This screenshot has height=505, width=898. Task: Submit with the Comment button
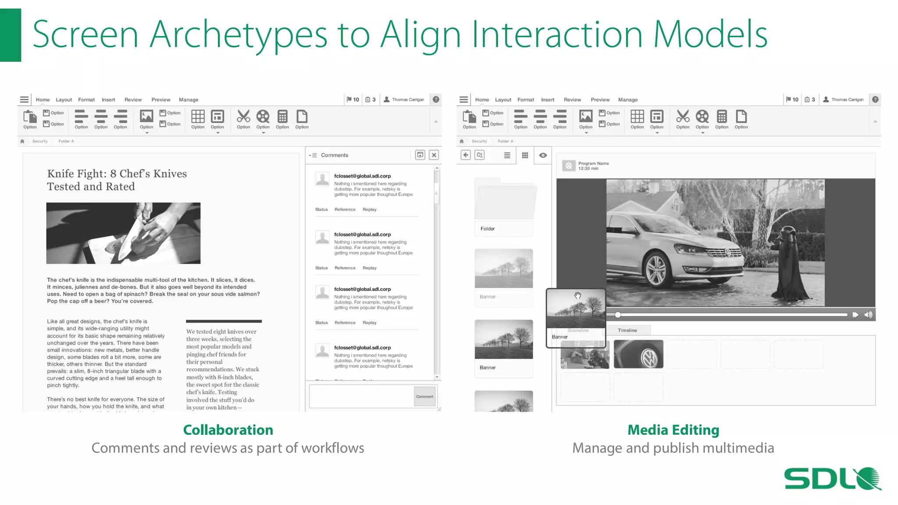(424, 396)
